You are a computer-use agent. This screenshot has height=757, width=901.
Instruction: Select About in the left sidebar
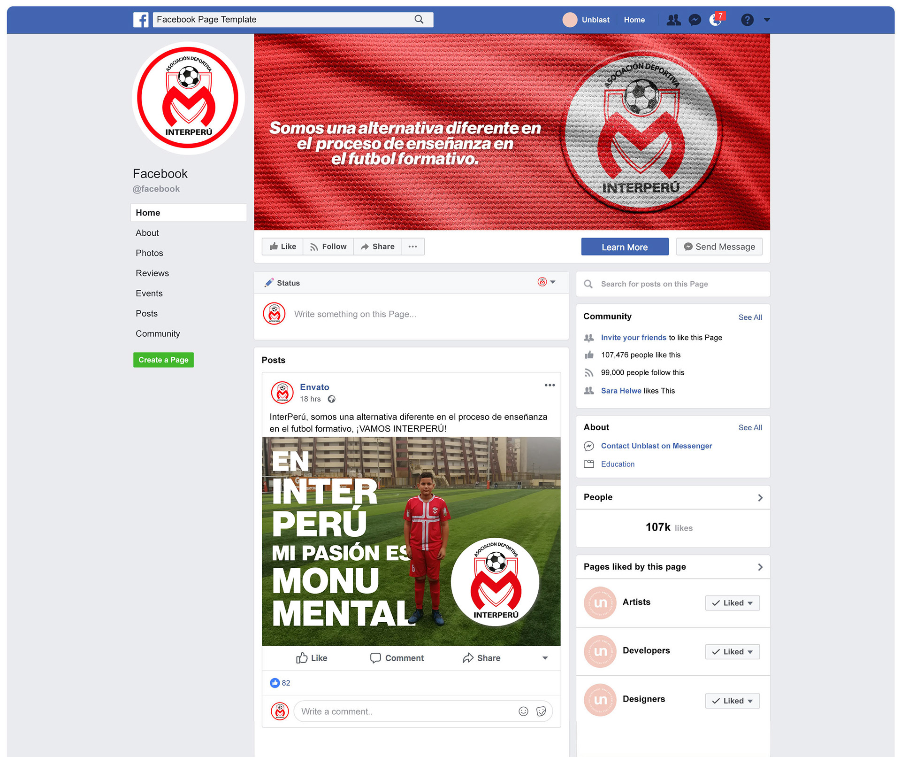click(147, 233)
